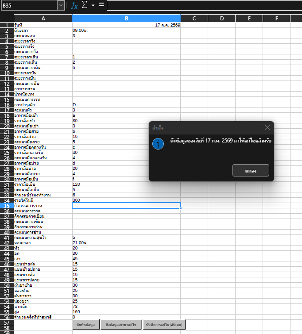Select column C header
Screen dimensions: 302x334
tap(194, 19)
